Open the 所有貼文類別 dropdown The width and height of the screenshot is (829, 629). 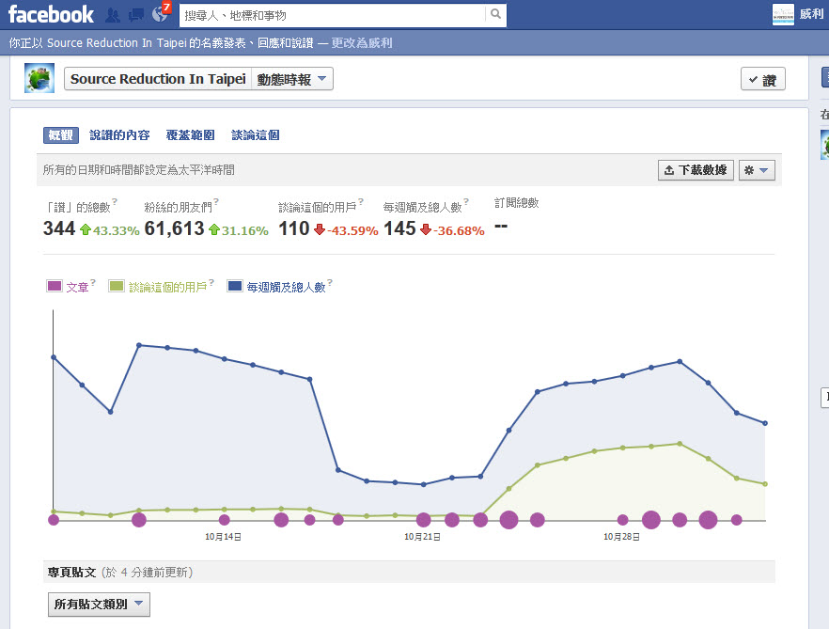coord(99,604)
